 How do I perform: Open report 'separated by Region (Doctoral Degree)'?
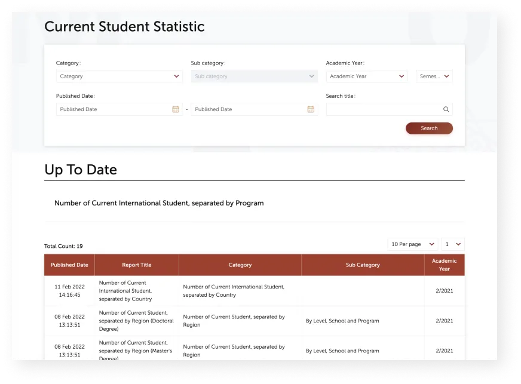[x=136, y=321]
